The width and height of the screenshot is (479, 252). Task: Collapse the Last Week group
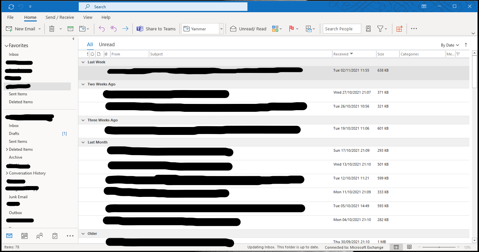pos(83,62)
